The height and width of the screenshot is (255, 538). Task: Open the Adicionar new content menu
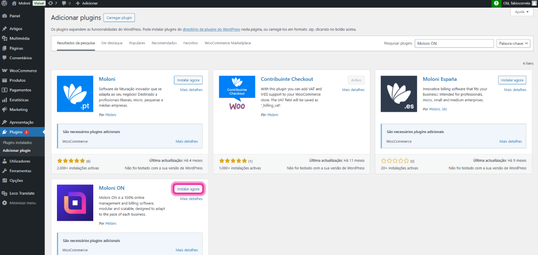pyautogui.click(x=87, y=3)
